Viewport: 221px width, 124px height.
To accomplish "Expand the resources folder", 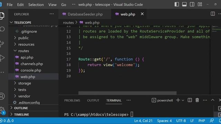I will tap(33, 44).
